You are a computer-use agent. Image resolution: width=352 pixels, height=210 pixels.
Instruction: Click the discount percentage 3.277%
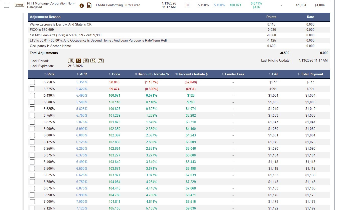click(152, 155)
